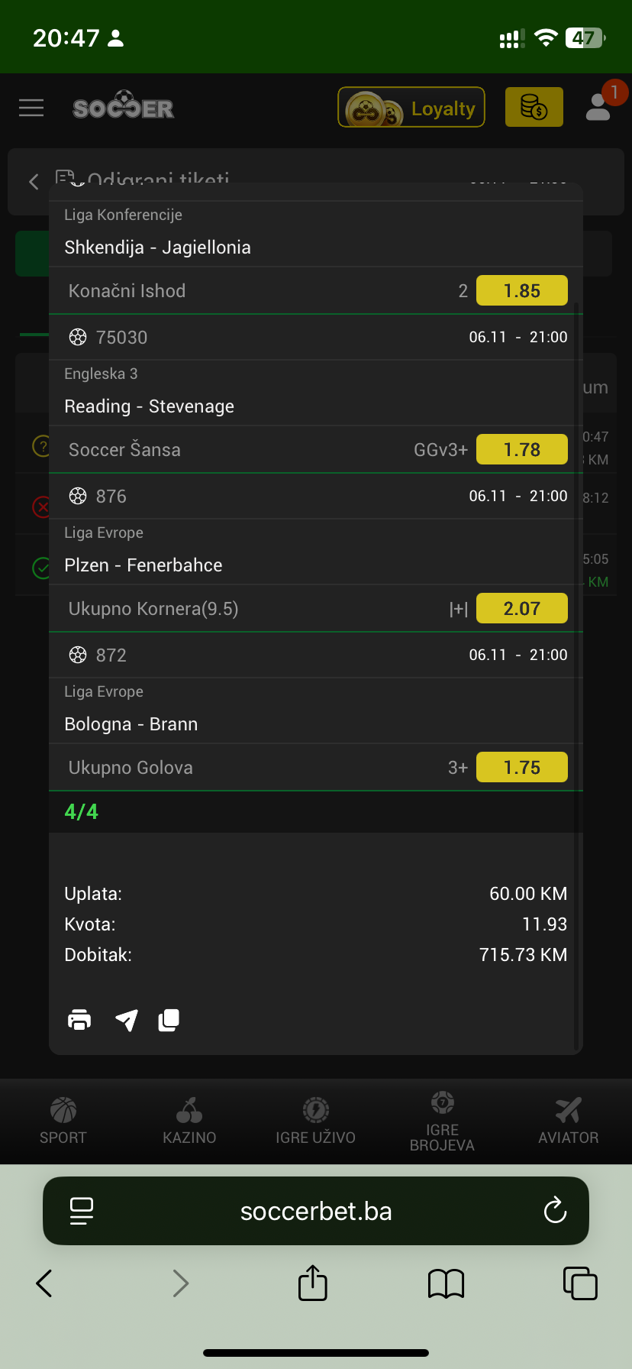The width and height of the screenshot is (632, 1369).
Task: Tap the 1.85 odds on Shkendija - Jagiellonia
Action: click(522, 291)
